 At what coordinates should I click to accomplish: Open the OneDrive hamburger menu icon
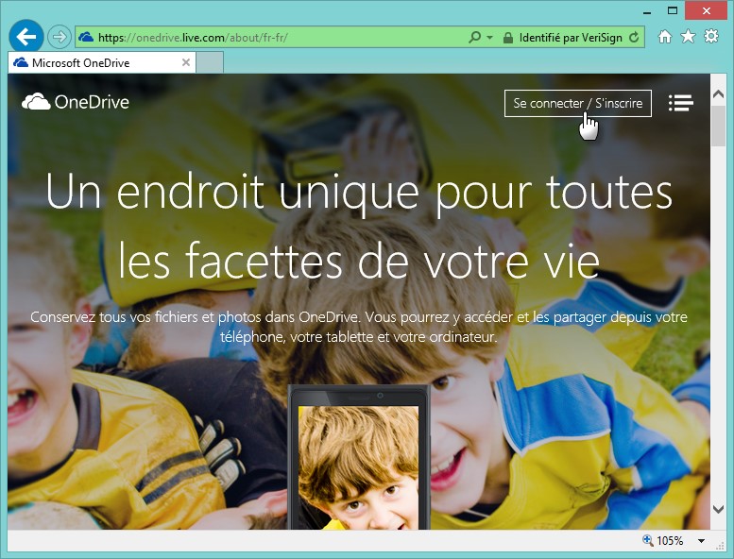tap(681, 103)
